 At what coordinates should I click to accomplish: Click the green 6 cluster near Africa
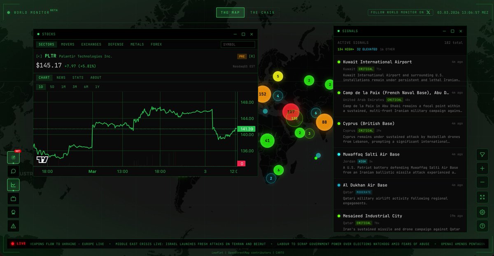(279, 170)
